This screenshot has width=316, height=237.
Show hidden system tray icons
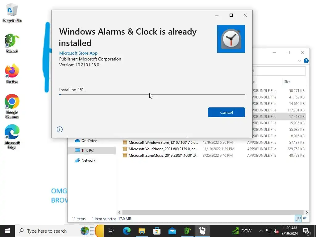coord(261,231)
